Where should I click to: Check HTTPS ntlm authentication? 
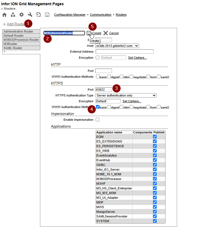122,107
